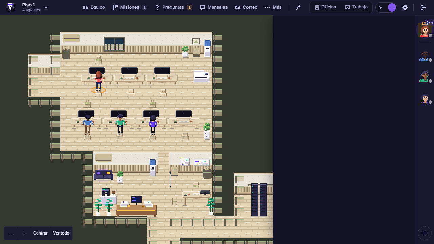Click the Ver todo button

tap(61, 233)
